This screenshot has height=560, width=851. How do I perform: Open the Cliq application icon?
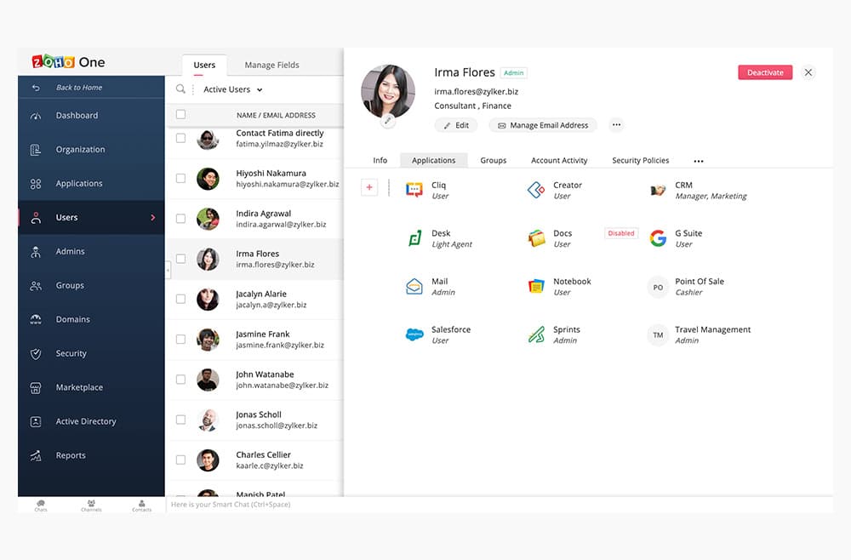[x=414, y=190]
